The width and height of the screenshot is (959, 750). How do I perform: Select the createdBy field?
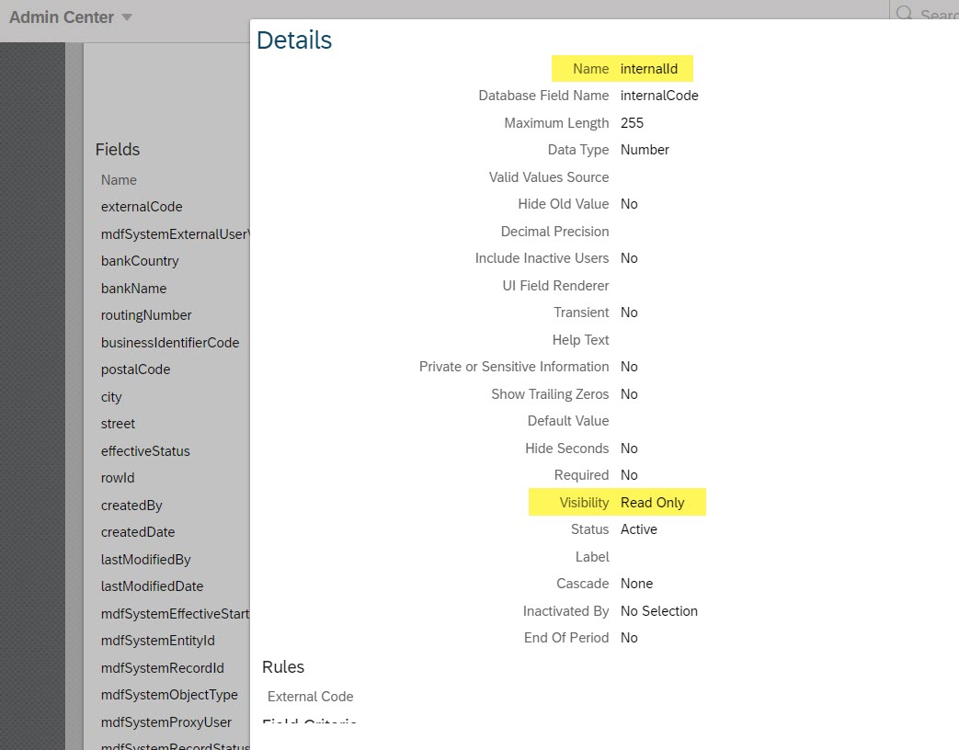(x=131, y=505)
